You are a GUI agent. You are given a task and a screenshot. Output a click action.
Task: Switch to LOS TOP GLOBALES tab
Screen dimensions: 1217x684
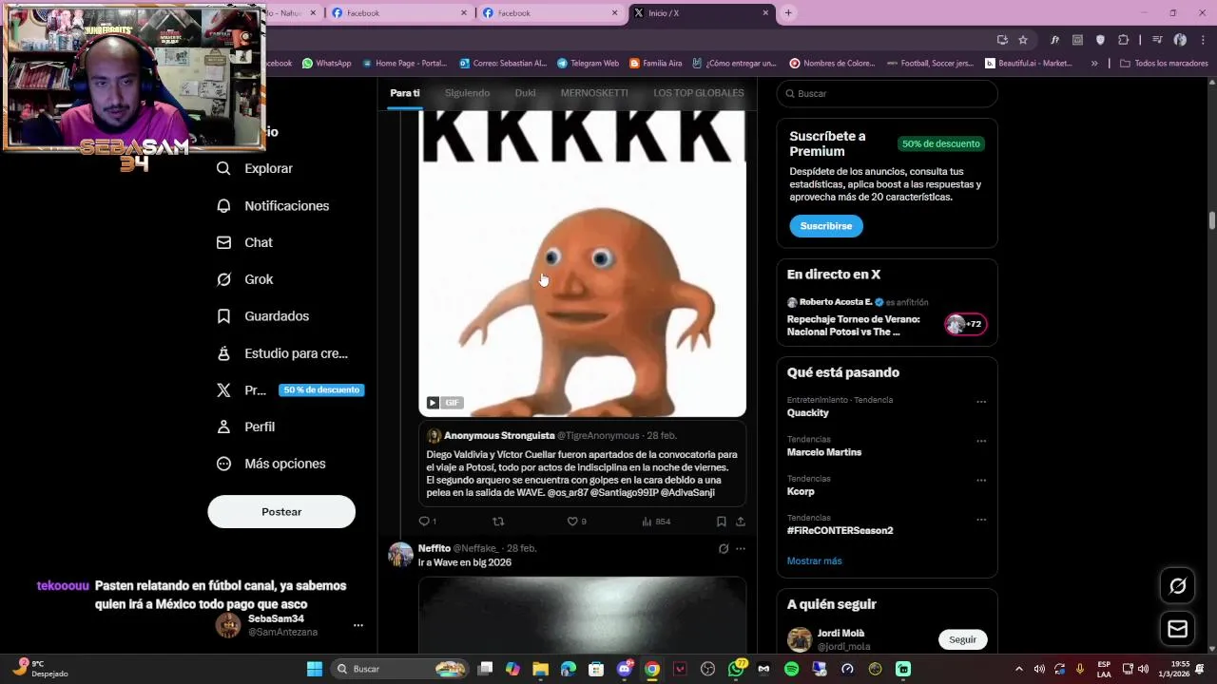pos(699,93)
